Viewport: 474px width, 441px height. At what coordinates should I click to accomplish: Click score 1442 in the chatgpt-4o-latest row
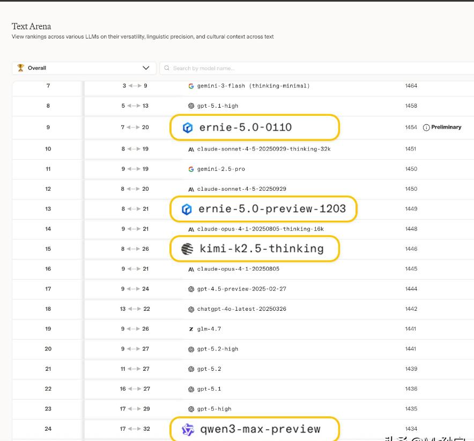tap(411, 309)
